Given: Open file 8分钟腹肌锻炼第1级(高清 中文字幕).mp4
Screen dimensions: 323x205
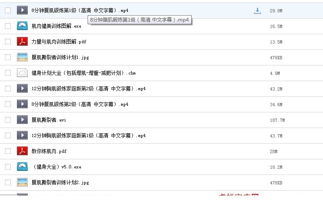Looking at the screenshot, I should pos(80,10).
